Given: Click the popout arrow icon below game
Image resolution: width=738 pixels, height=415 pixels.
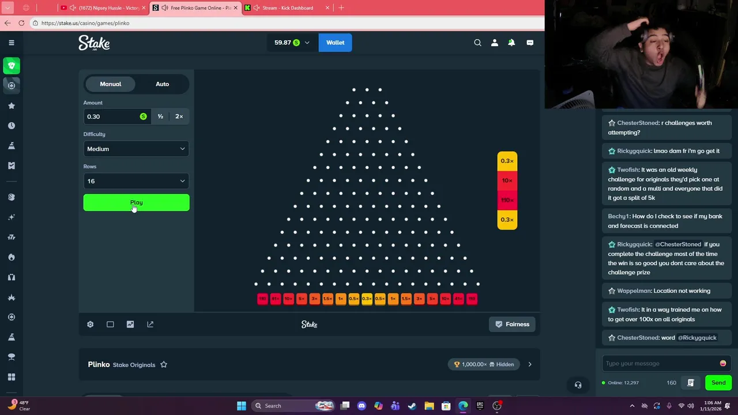Looking at the screenshot, I should (x=150, y=325).
